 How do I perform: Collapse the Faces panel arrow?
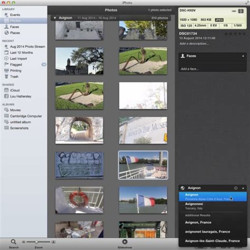[x=243, y=56]
